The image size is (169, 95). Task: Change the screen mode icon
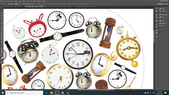click(x=2, y=62)
